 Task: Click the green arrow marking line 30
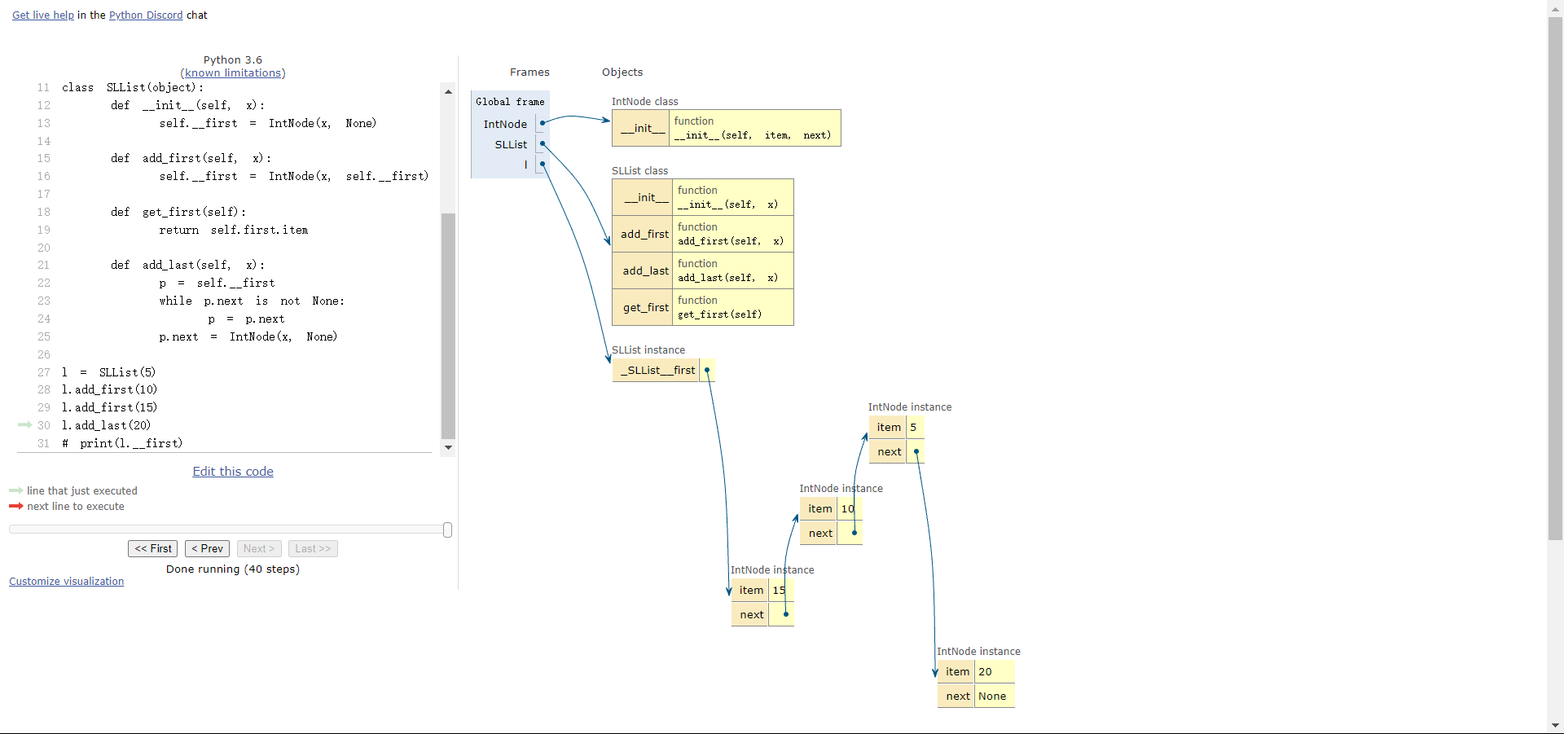tap(24, 424)
